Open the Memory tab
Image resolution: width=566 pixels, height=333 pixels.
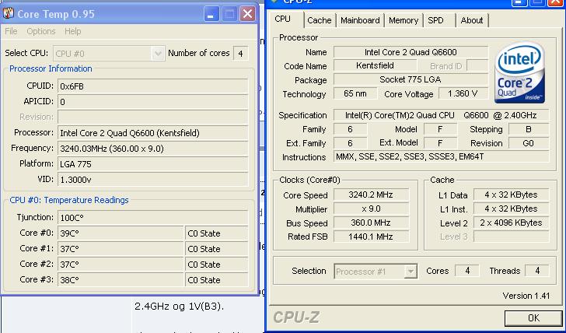[x=404, y=20]
